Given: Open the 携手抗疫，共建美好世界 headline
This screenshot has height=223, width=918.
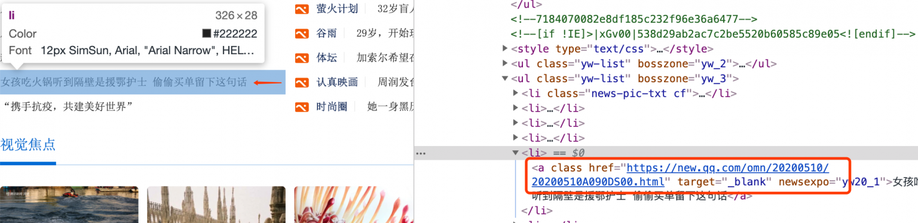Looking at the screenshot, I should [68, 107].
